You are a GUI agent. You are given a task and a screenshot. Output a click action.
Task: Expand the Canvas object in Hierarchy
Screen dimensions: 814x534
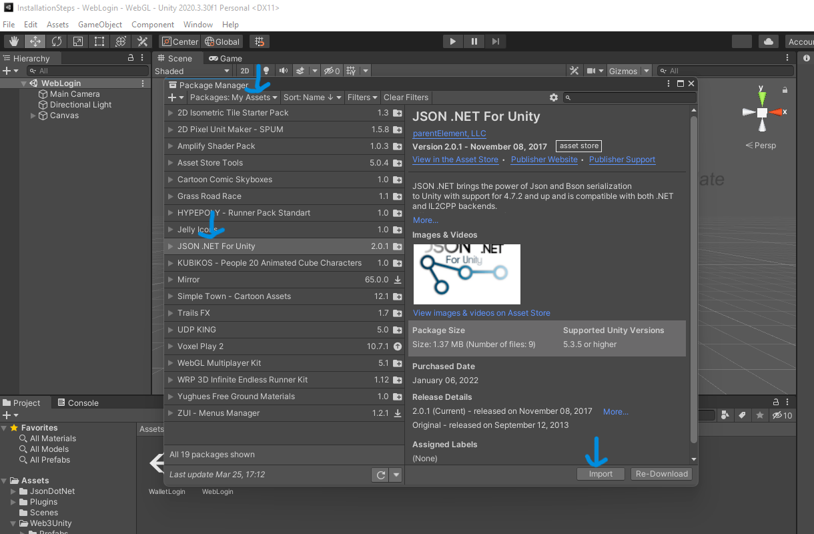pos(33,115)
